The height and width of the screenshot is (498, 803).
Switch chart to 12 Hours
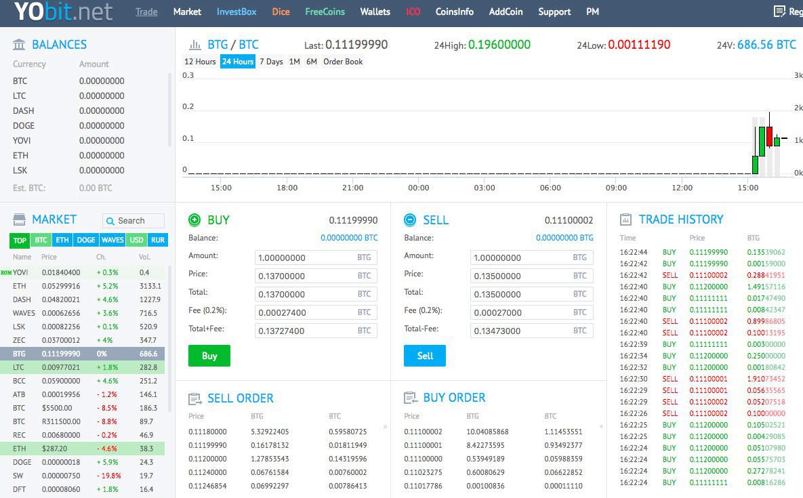pos(200,62)
